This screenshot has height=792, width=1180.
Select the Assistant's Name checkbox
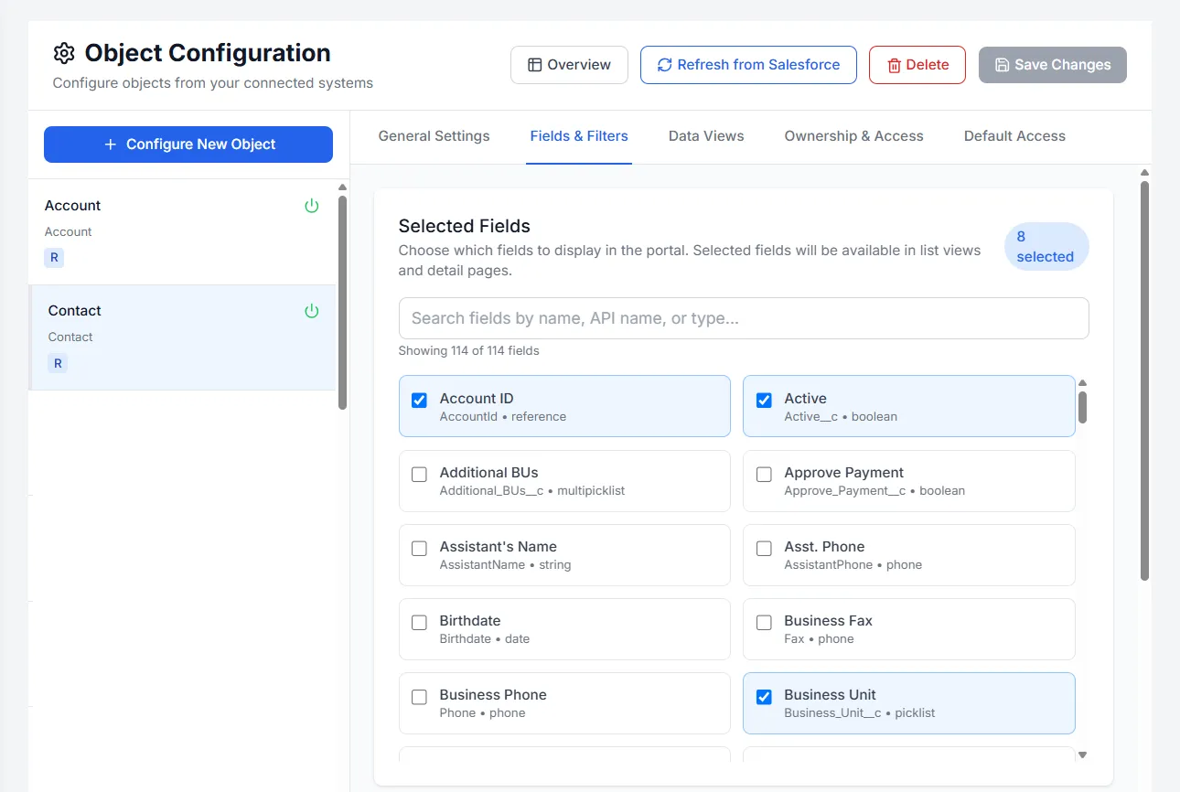click(x=419, y=548)
